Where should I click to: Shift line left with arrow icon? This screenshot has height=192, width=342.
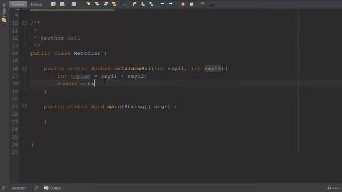(162, 4)
